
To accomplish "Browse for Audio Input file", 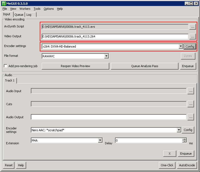I will tap(191, 91).
